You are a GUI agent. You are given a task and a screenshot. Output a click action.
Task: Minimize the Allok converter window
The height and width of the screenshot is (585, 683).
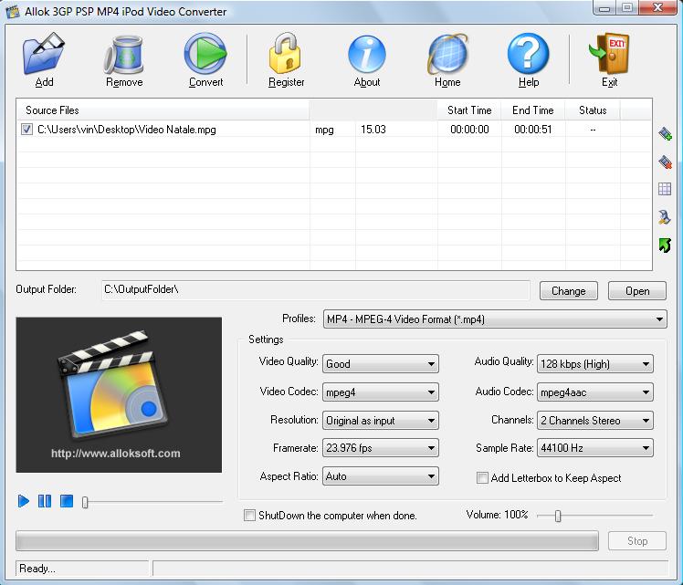click(x=604, y=8)
